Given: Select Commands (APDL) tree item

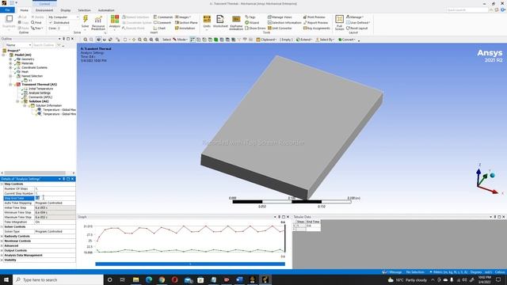Looking at the screenshot, I should click(x=40, y=97).
